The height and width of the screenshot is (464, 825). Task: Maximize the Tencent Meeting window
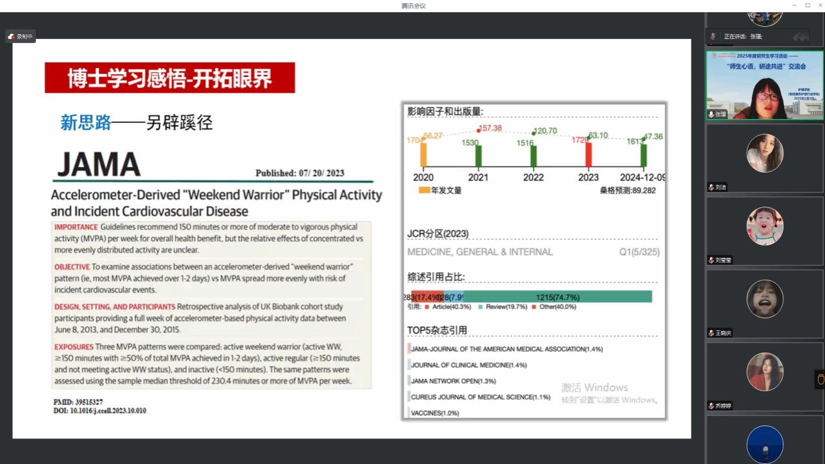(807, 5)
